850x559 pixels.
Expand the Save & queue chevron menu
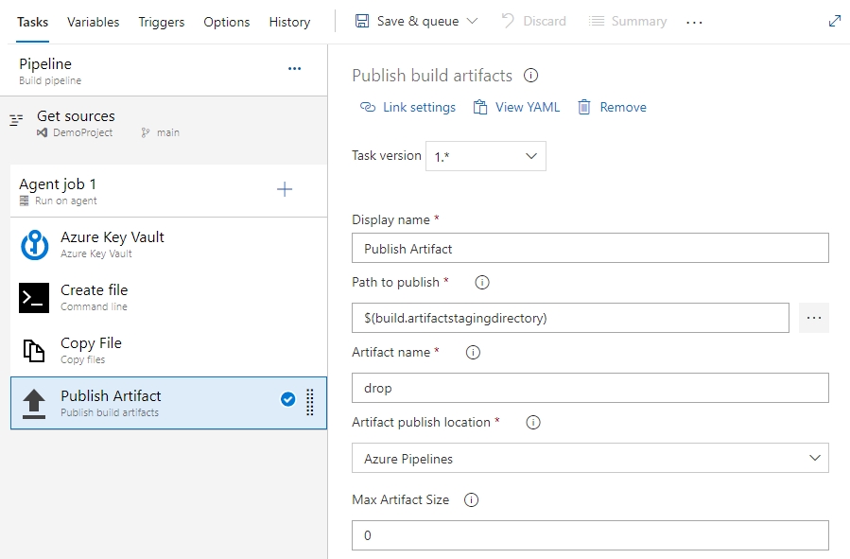coord(472,19)
